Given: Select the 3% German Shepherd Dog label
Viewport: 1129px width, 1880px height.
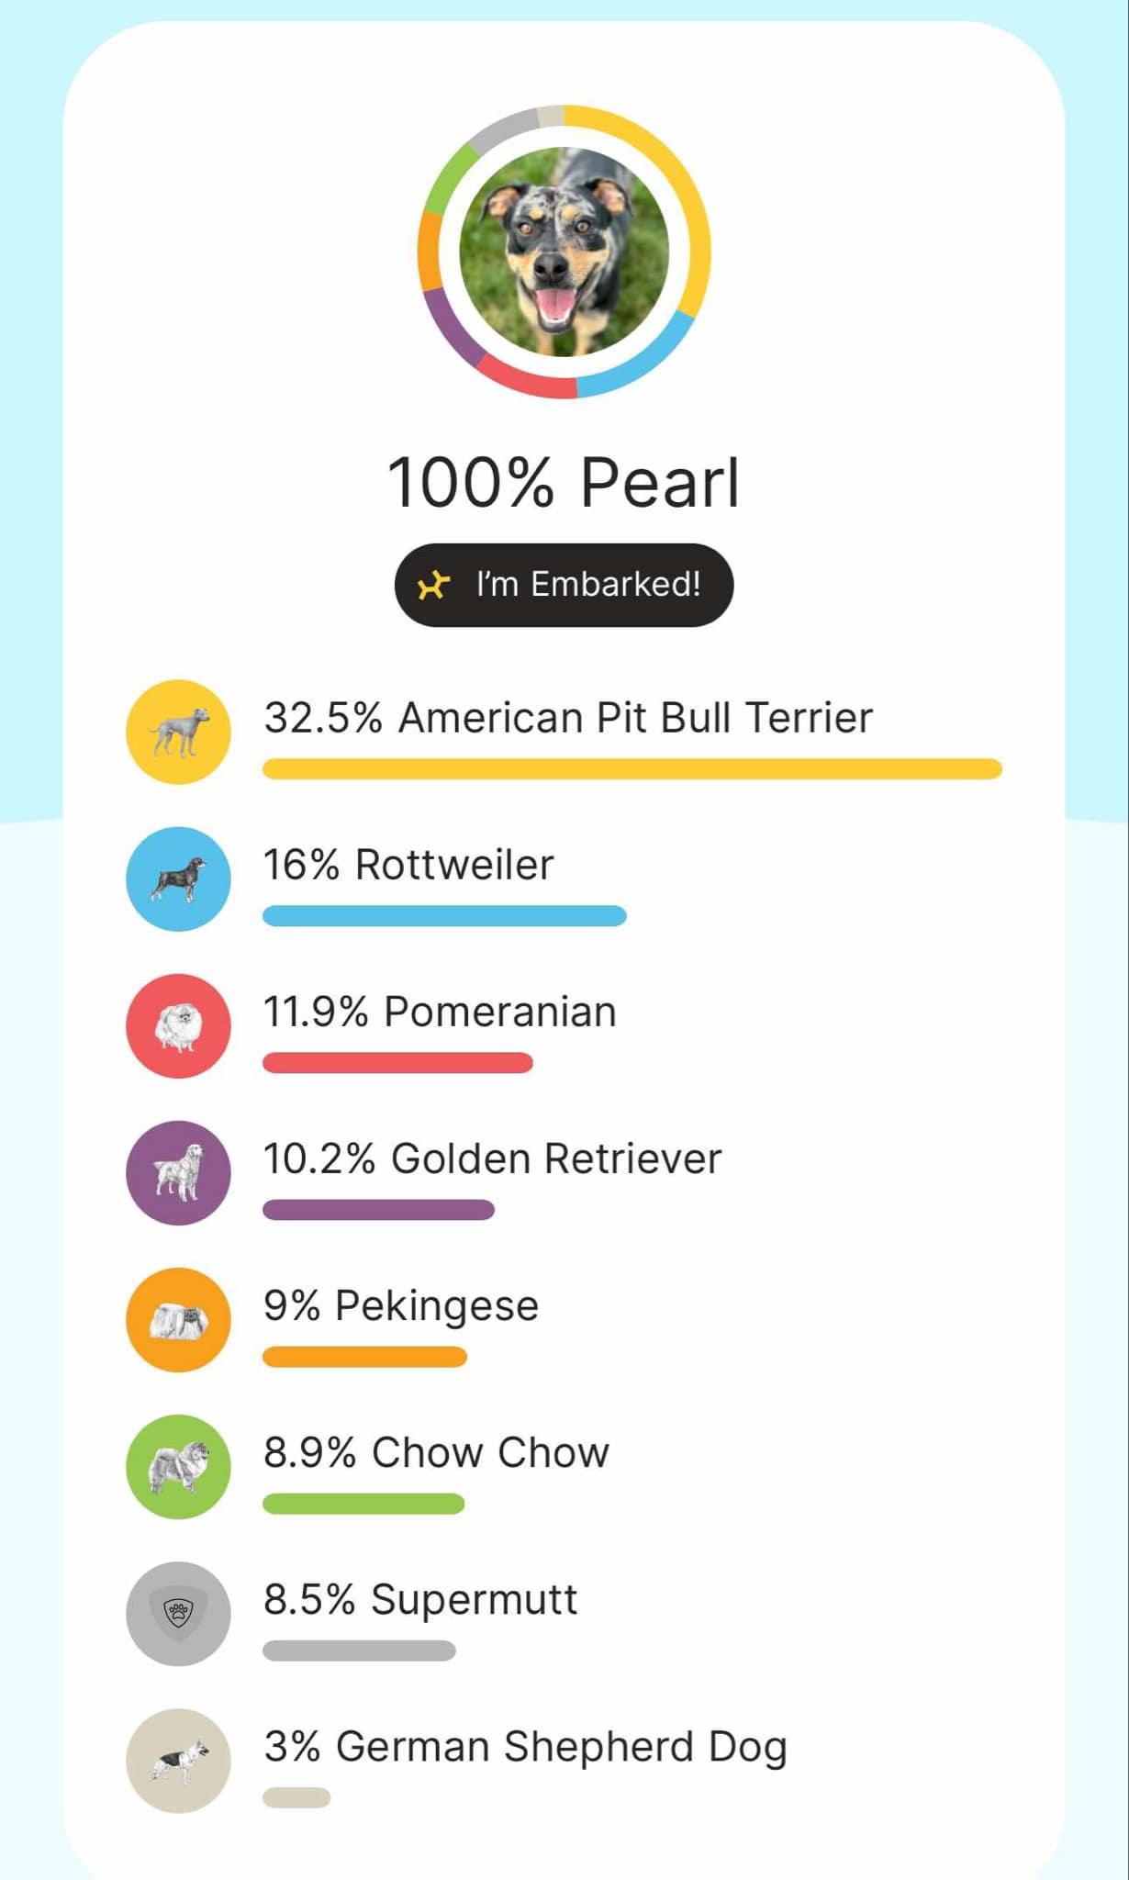Looking at the screenshot, I should coord(525,1747).
